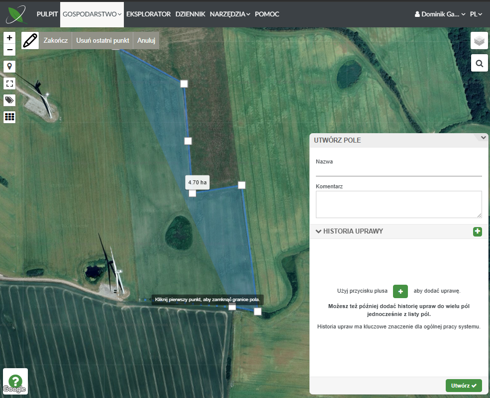Open the PL language selector

476,14
